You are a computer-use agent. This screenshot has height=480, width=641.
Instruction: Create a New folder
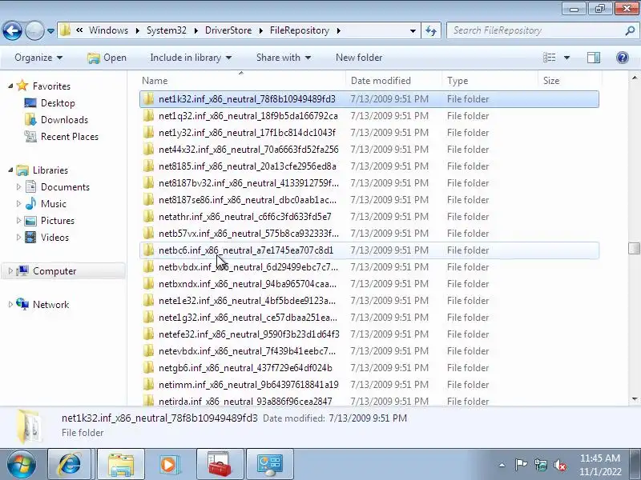pos(359,58)
